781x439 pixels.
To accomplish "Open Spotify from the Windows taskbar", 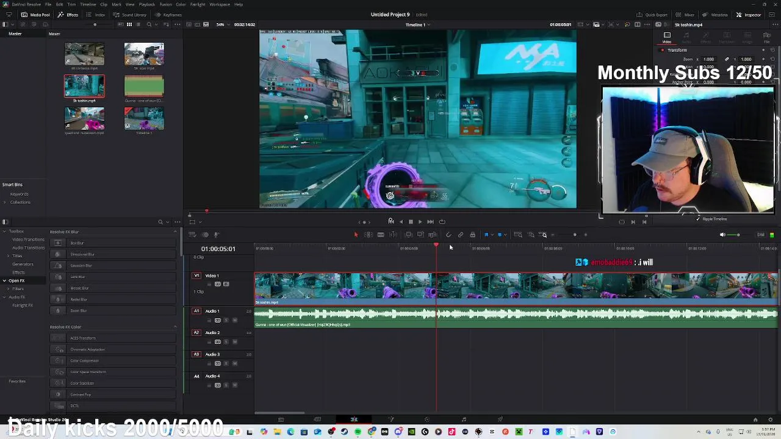I will (358, 432).
